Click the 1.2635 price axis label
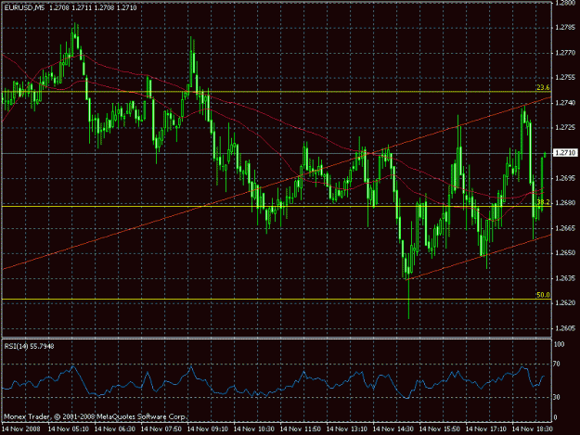Image resolution: width=580 pixels, height=435 pixels. [565, 278]
